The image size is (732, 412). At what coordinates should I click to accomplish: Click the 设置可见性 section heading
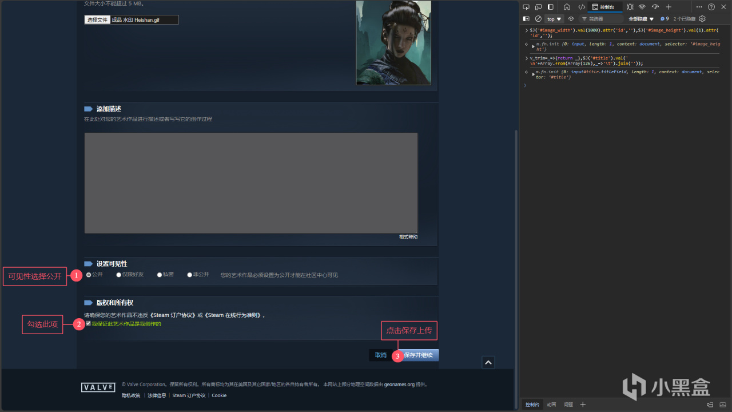click(112, 264)
